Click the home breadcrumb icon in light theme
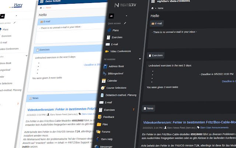236x148 pixels. [x=41, y=8]
